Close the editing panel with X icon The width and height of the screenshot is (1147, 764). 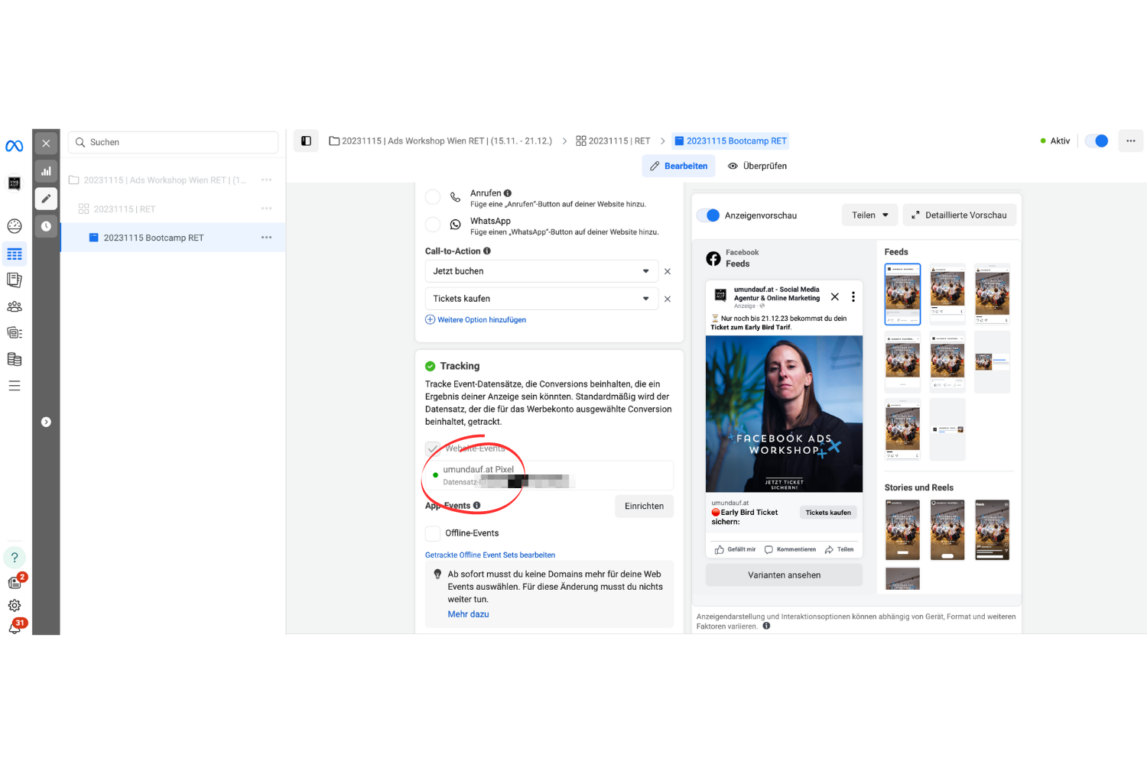46,143
